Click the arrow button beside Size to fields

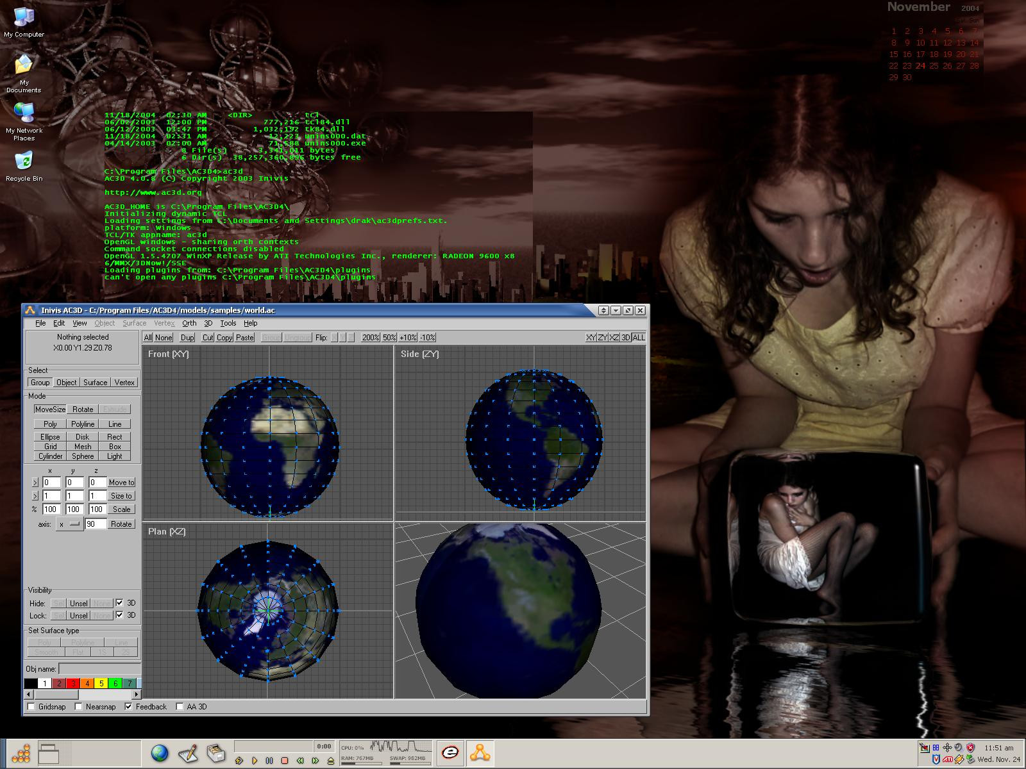click(x=35, y=496)
